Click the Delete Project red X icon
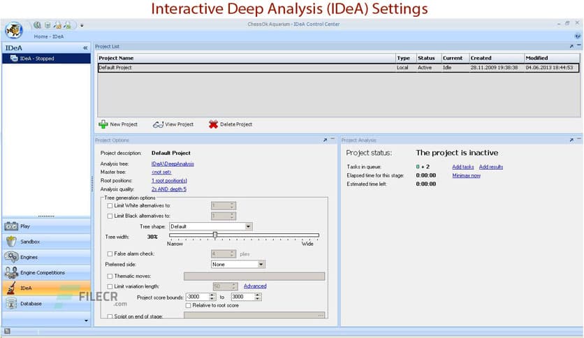This screenshot has height=338, width=584. (x=213, y=124)
